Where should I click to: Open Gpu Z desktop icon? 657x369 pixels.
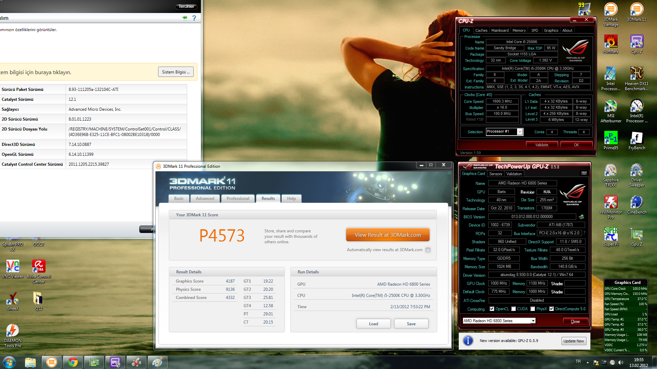pos(636,237)
